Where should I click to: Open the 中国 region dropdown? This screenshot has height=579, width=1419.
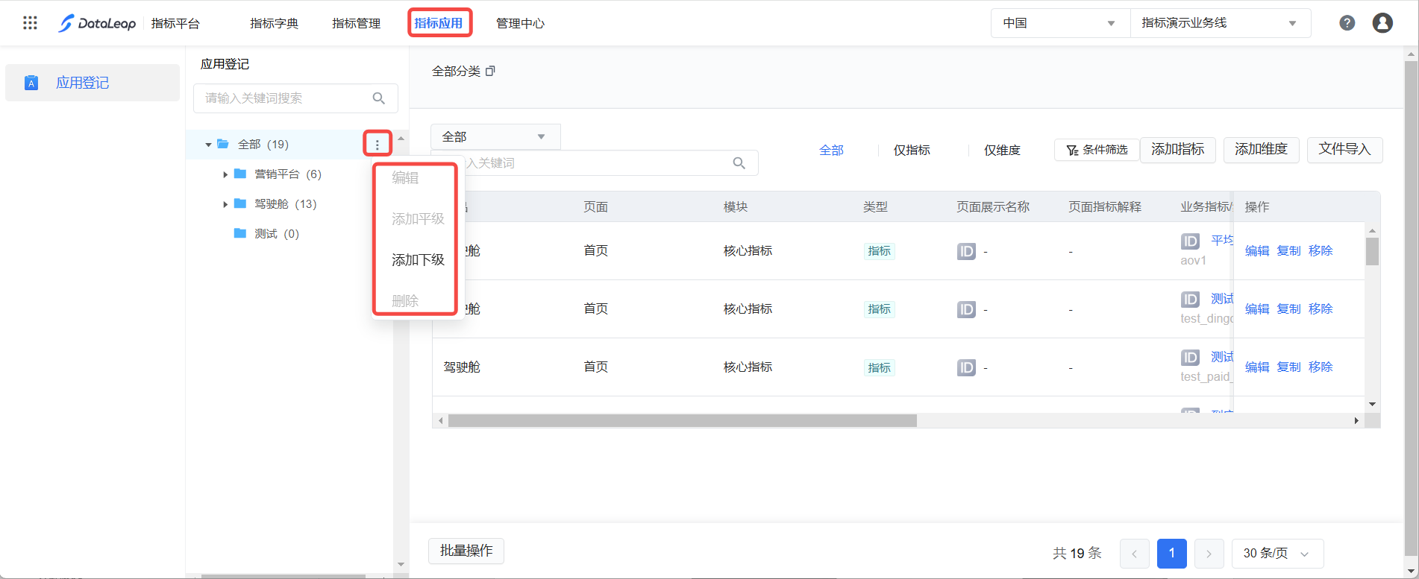coord(1060,23)
